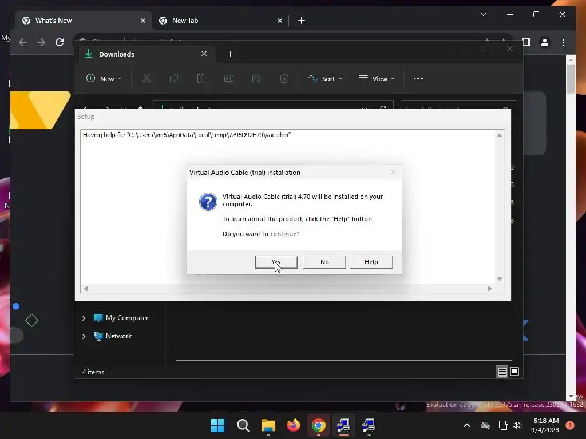Click Yes to continue installation
586x439 pixels.
(276, 262)
